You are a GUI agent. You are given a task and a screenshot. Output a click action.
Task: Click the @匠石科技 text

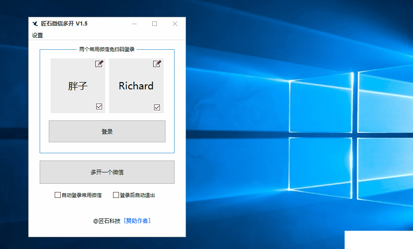coord(107,221)
